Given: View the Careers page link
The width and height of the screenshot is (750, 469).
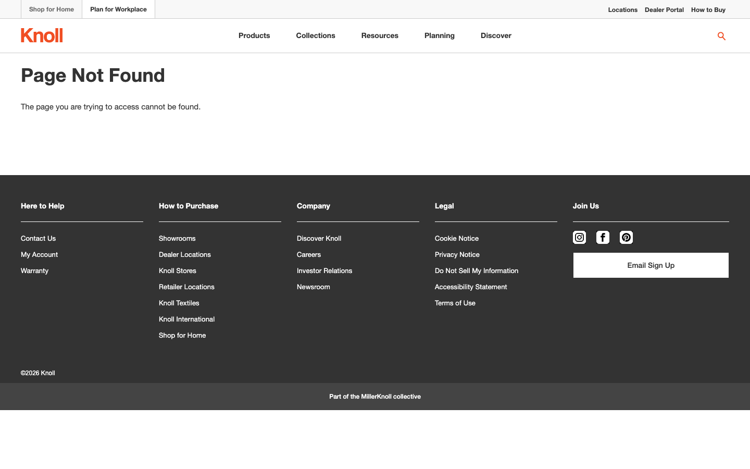Looking at the screenshot, I should [309, 255].
